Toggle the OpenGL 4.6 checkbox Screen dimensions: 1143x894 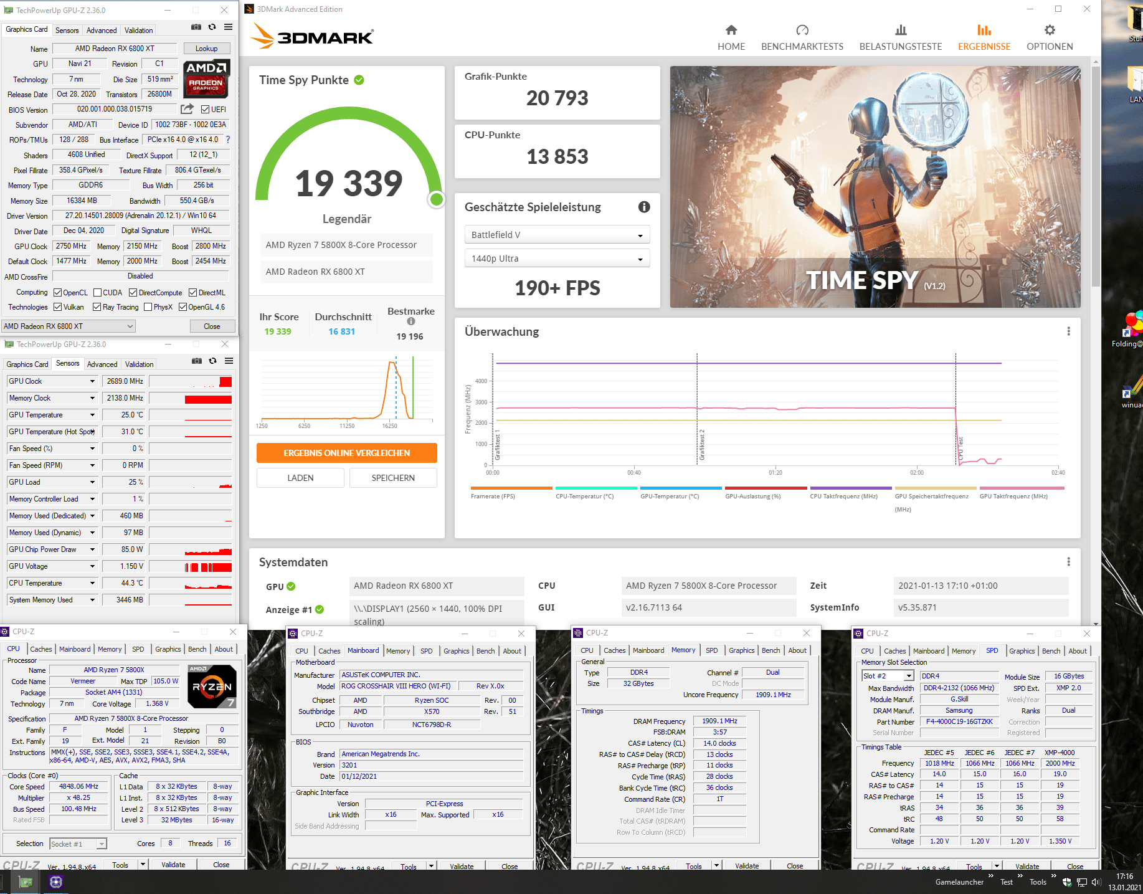click(x=183, y=307)
